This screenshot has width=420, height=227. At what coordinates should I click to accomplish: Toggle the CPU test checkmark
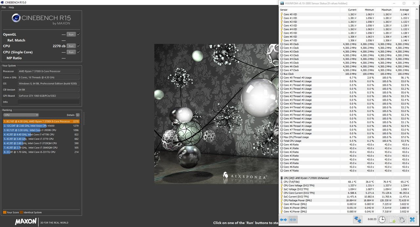point(78,46)
